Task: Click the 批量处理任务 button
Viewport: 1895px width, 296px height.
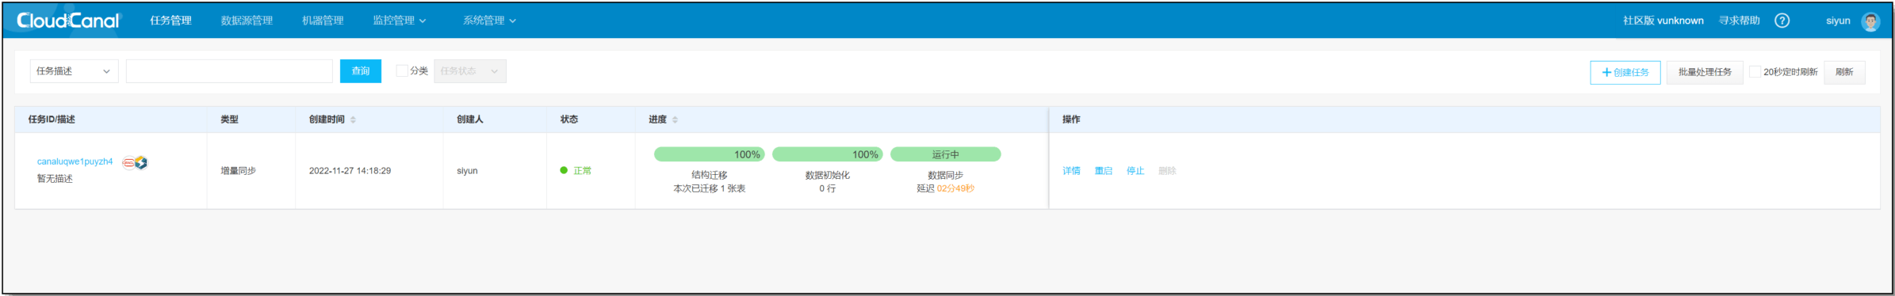Action: 1704,72
